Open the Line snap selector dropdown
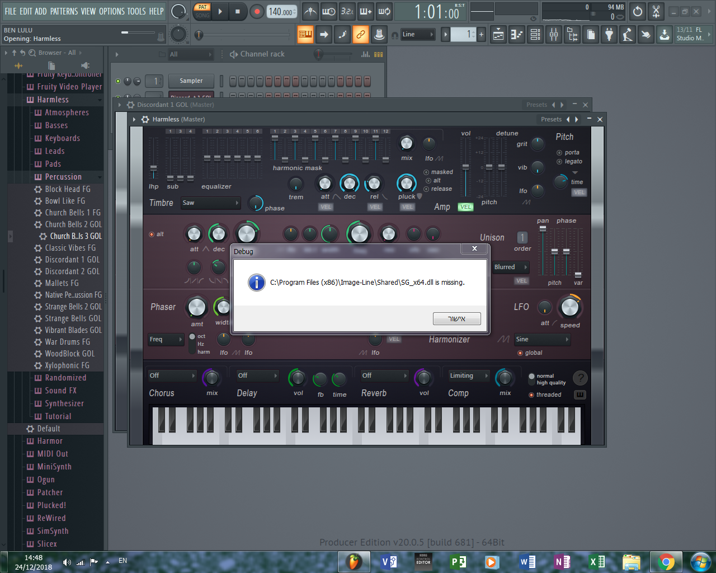 [418, 35]
